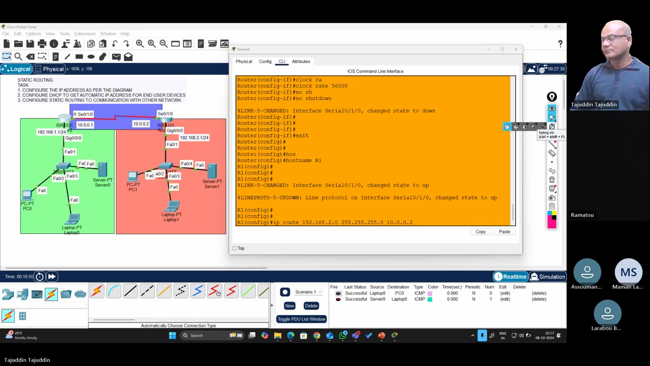Open the Tools menu
Image resolution: width=650 pixels, height=366 pixels.
tap(64, 34)
